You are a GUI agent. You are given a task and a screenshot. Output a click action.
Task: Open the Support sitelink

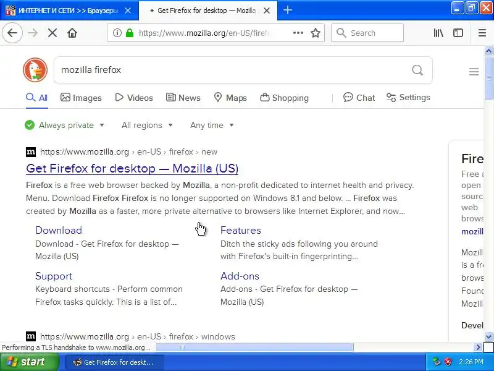[x=54, y=276]
